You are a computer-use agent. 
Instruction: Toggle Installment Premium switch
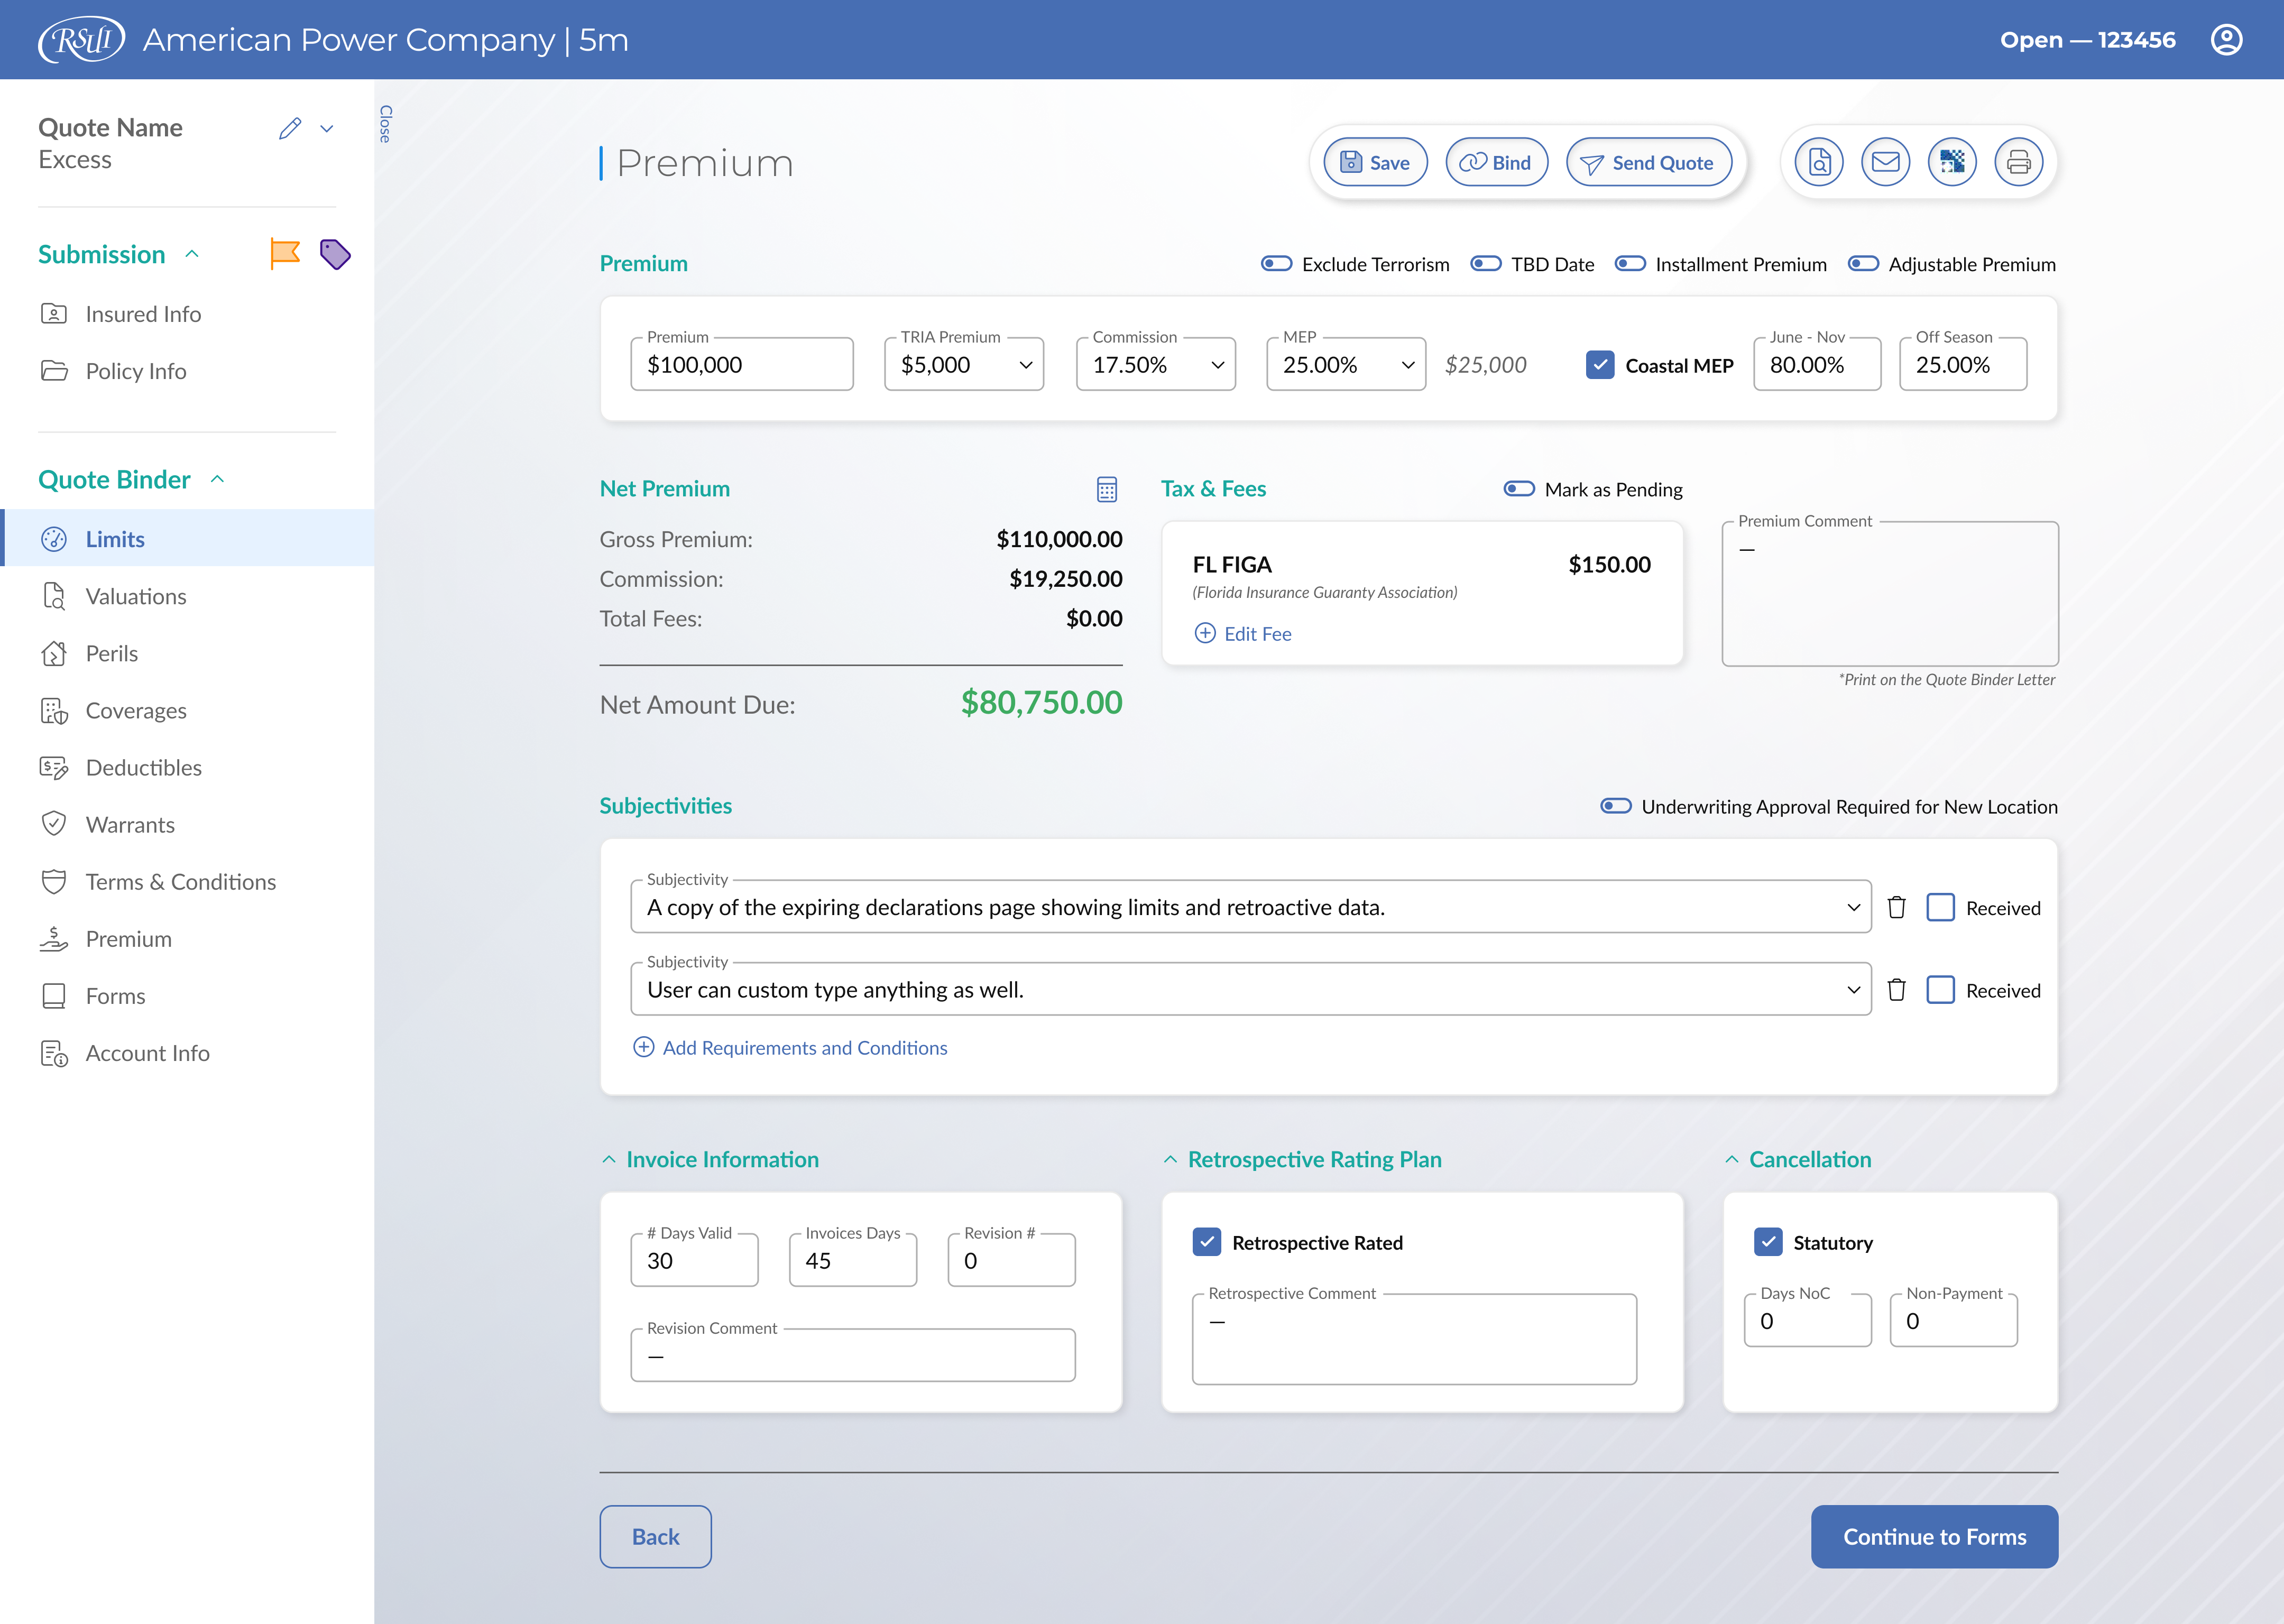[x=1630, y=264]
